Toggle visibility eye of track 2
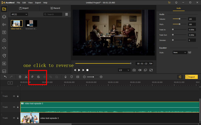The image size is (201, 125). click(x=14, y=107)
